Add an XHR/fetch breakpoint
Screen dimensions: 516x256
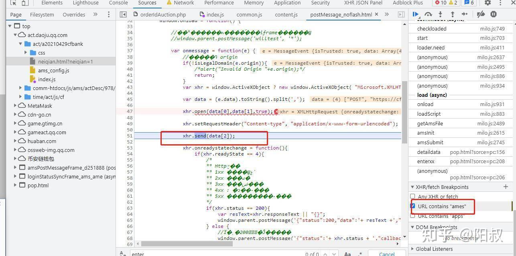click(x=506, y=187)
